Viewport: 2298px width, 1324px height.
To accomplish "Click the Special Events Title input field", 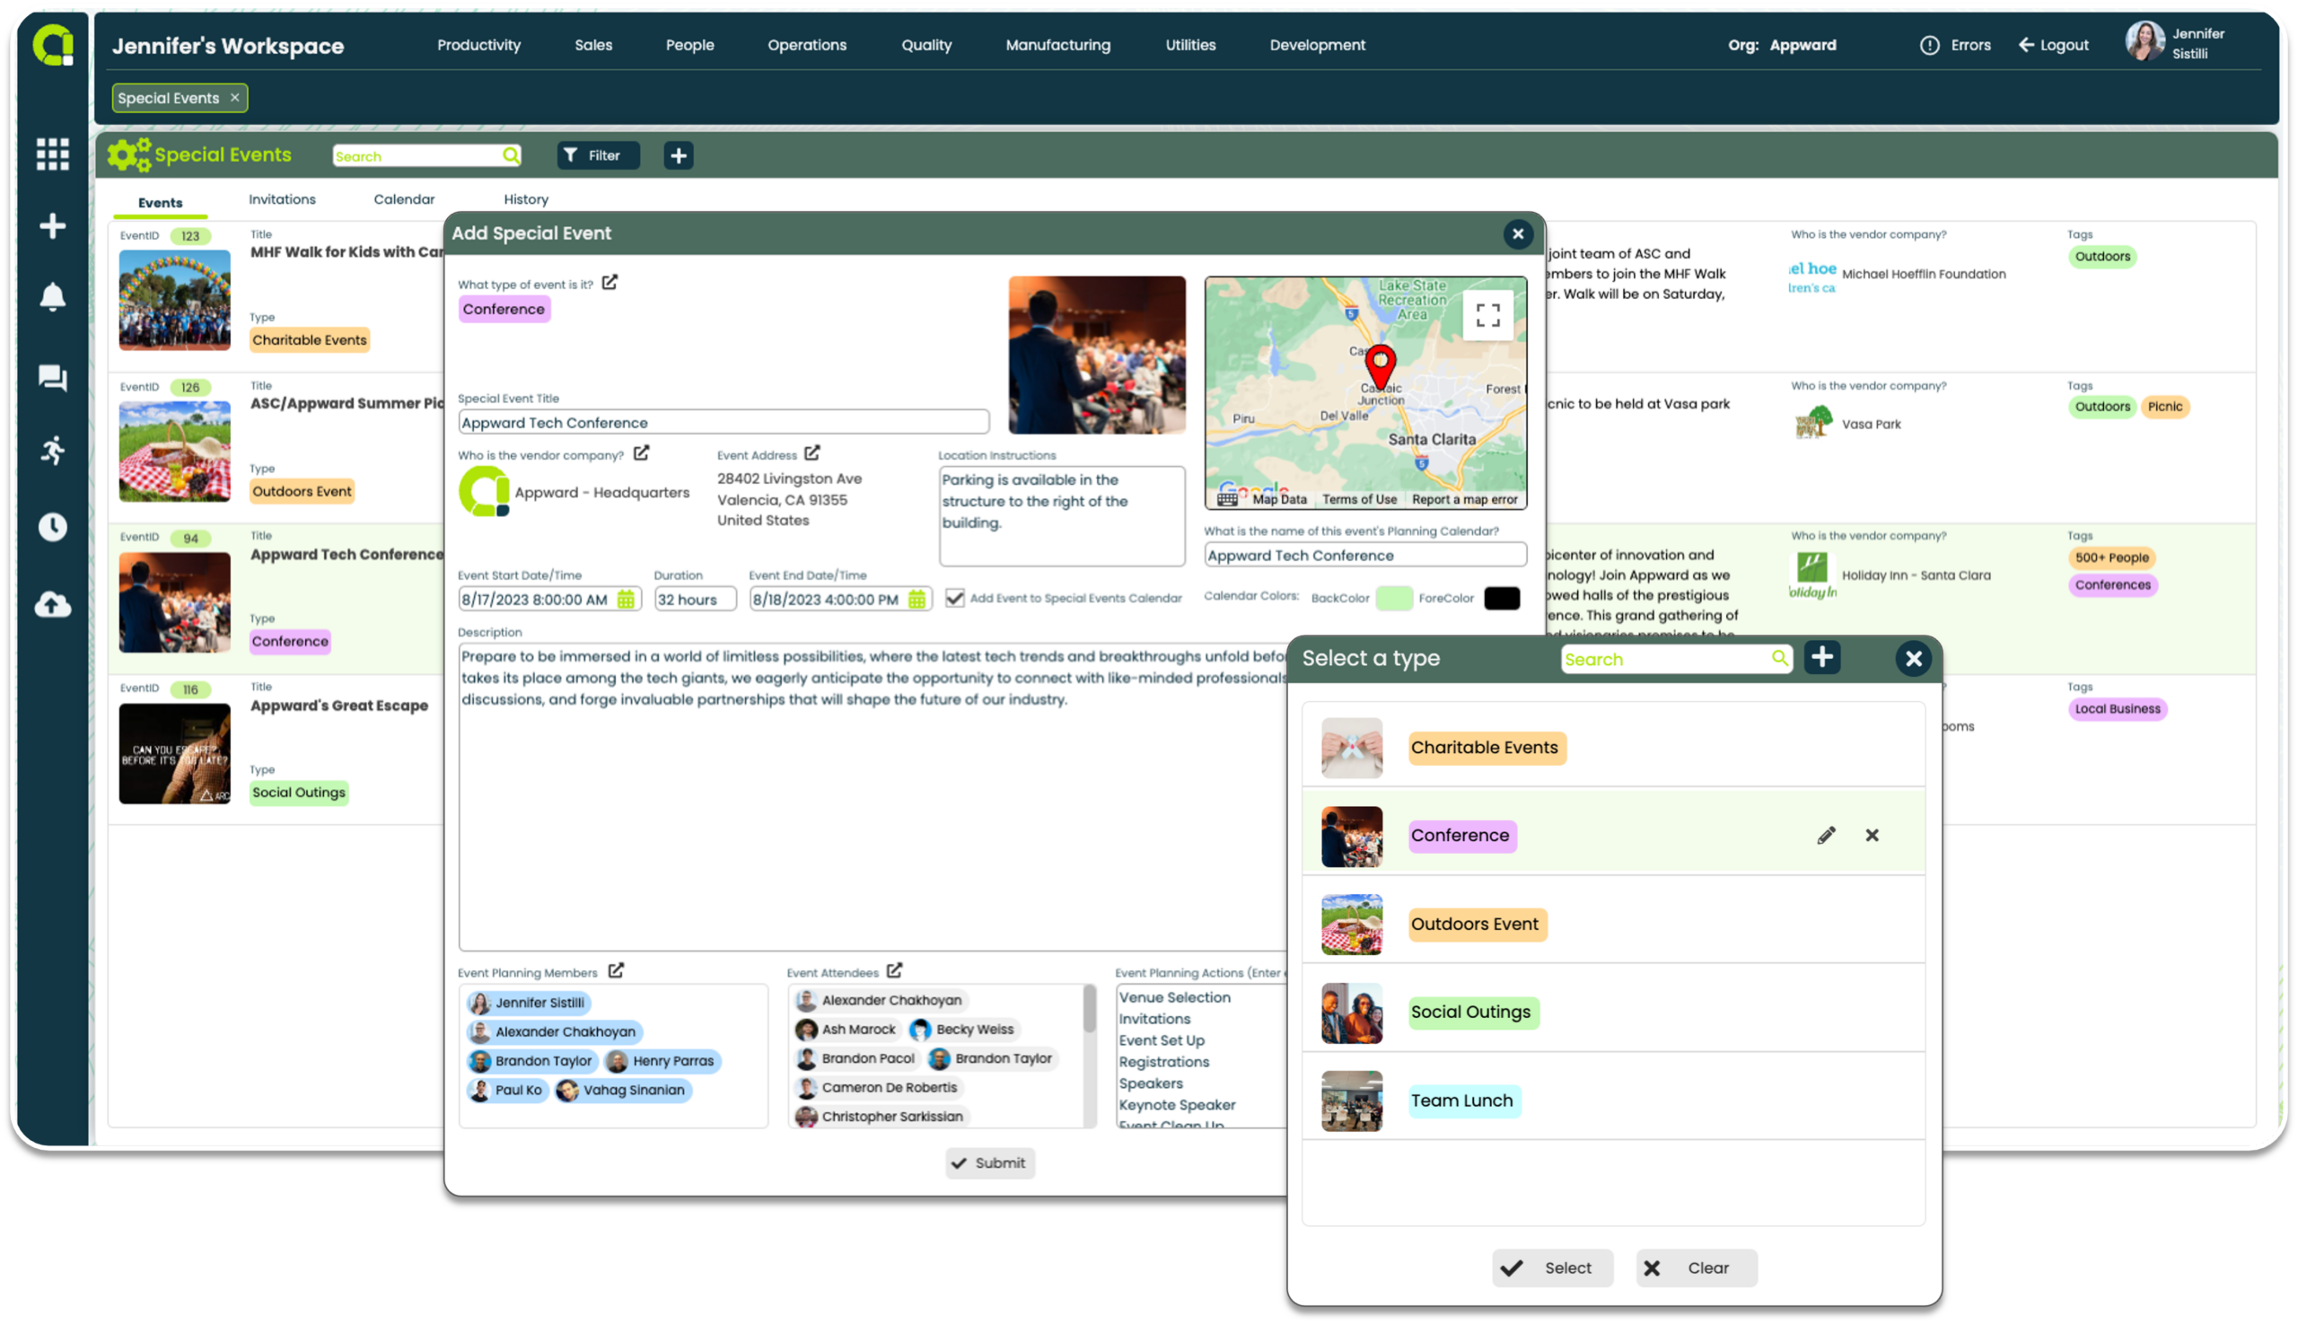I will tap(722, 423).
